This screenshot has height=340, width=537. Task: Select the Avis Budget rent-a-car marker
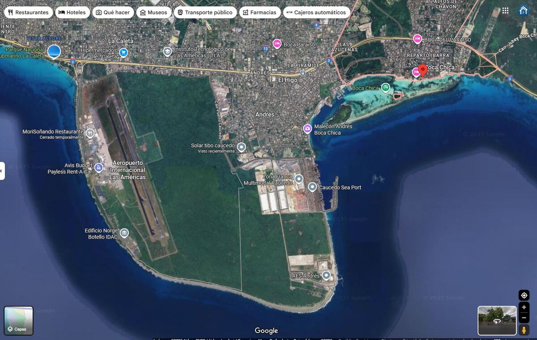coord(99,168)
